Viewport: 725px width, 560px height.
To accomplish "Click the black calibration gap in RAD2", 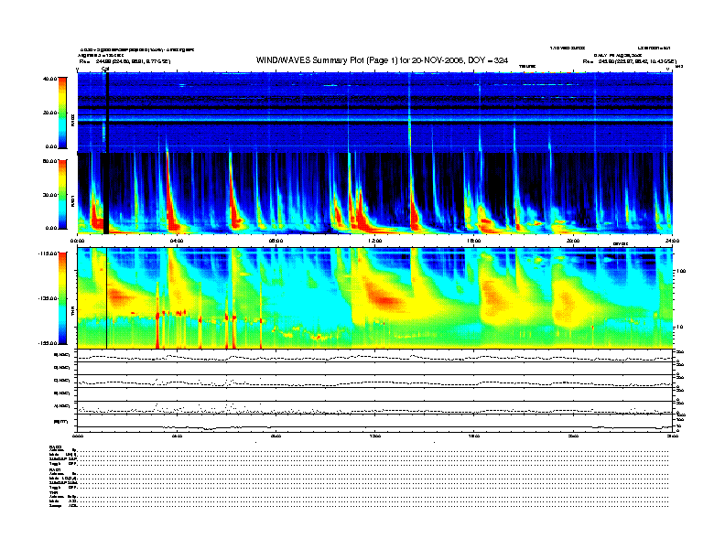I will click(x=107, y=113).
